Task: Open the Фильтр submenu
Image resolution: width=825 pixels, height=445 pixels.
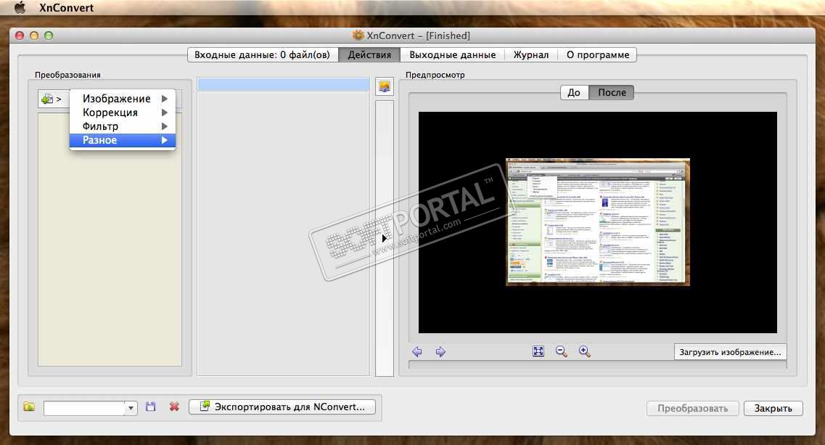Action: point(123,126)
